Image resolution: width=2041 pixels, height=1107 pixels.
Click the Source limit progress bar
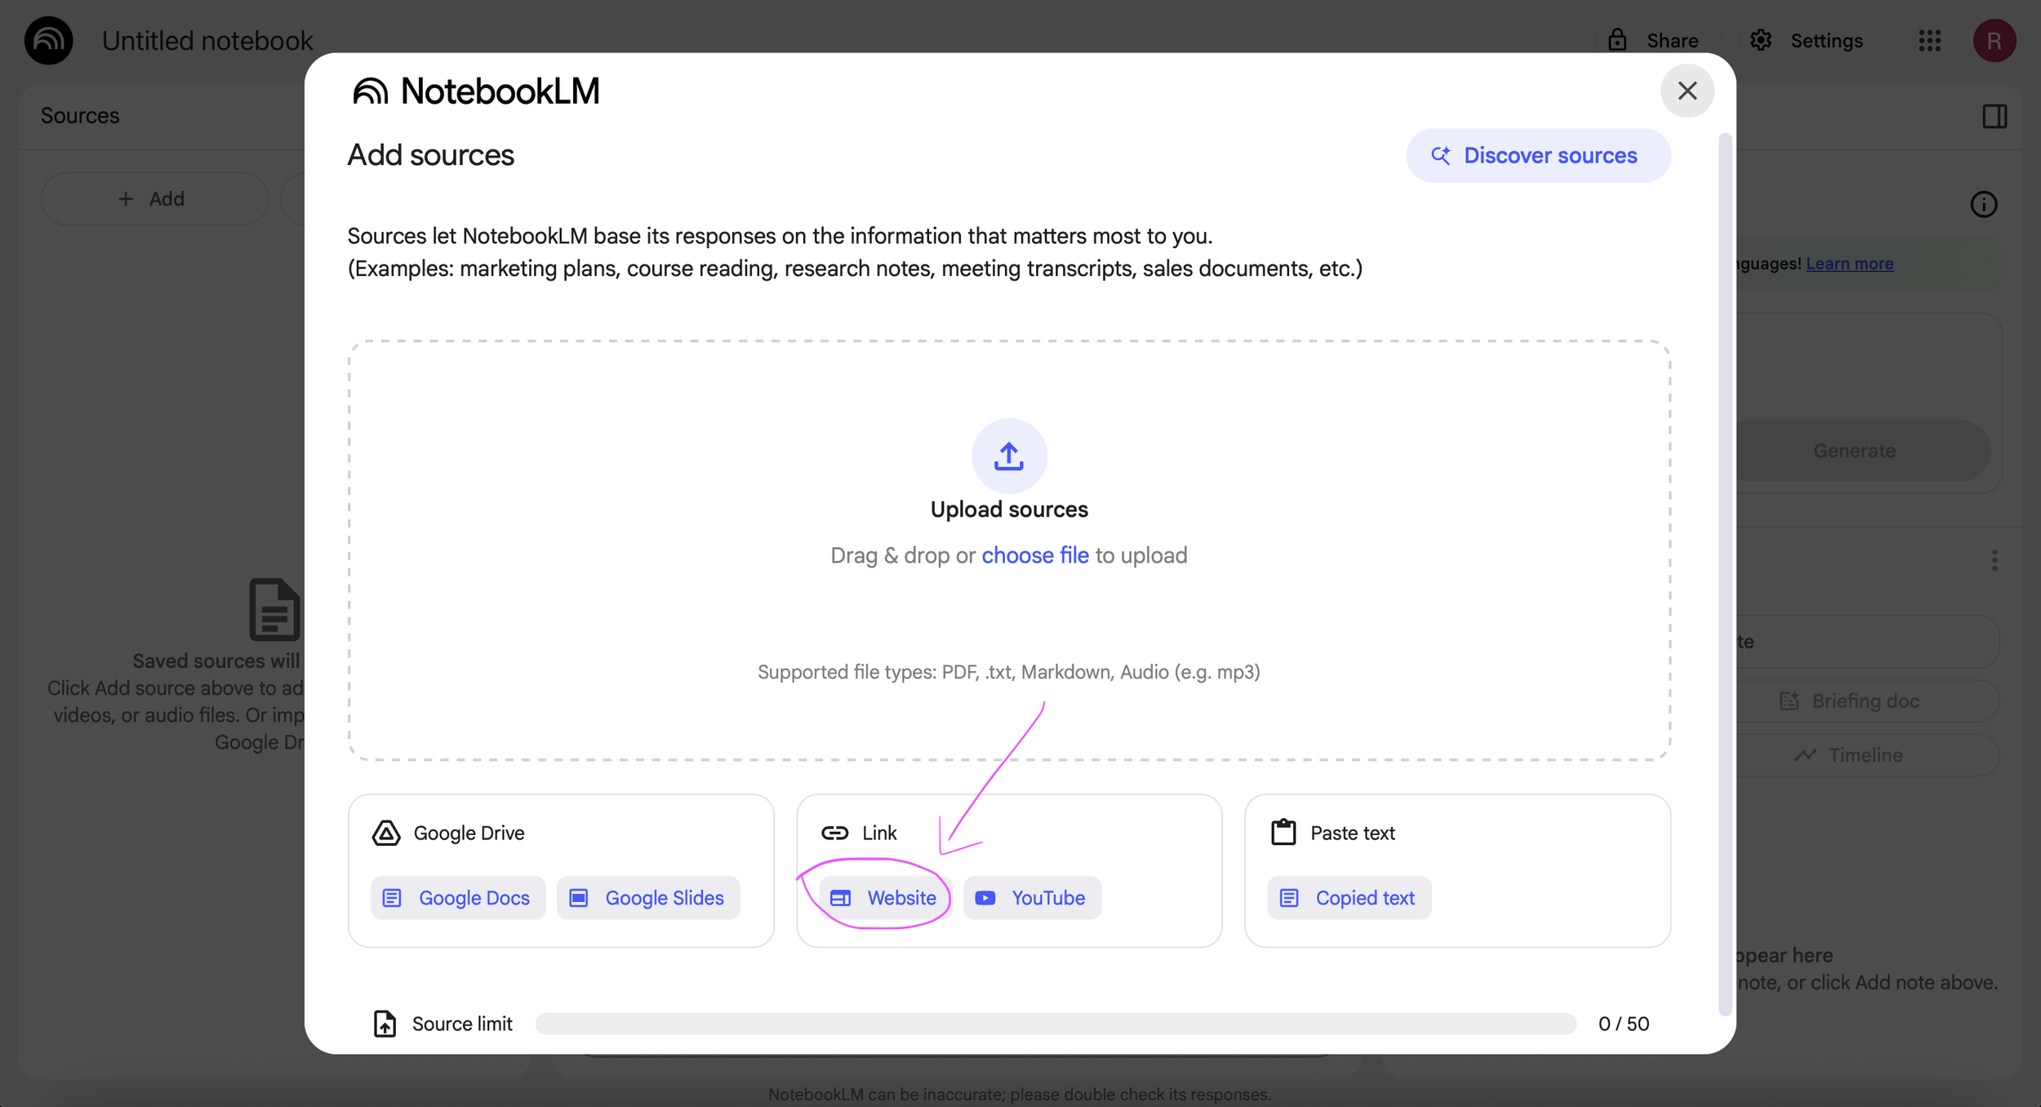(1055, 1024)
